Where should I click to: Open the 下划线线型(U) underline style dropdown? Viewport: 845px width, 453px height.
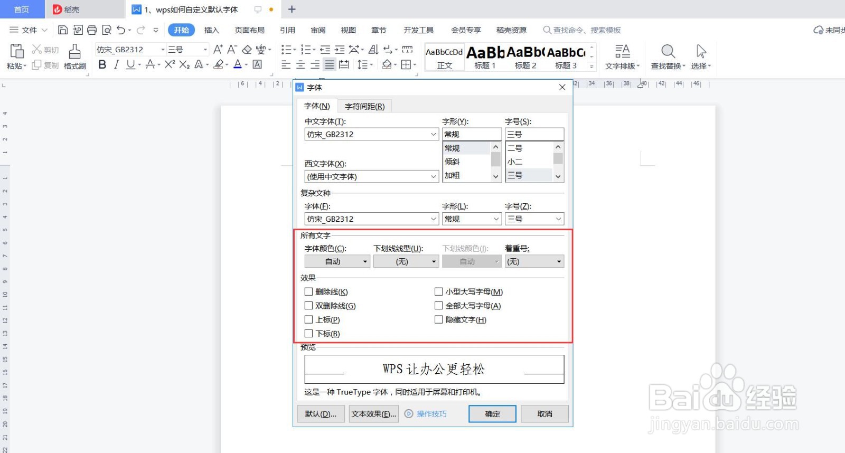tap(406, 261)
